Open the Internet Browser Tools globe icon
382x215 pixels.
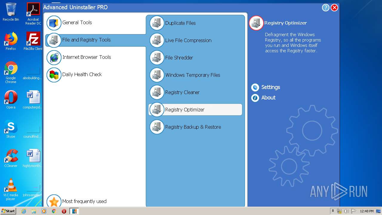pos(54,58)
